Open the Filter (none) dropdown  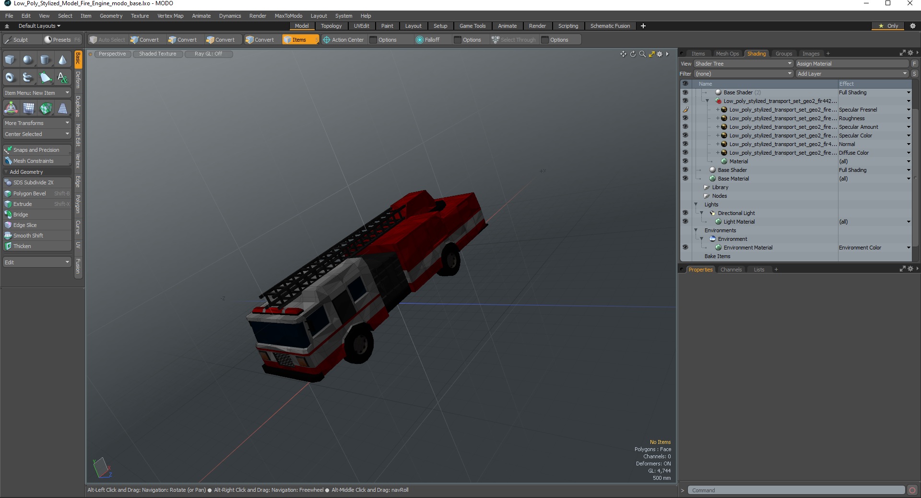point(744,74)
